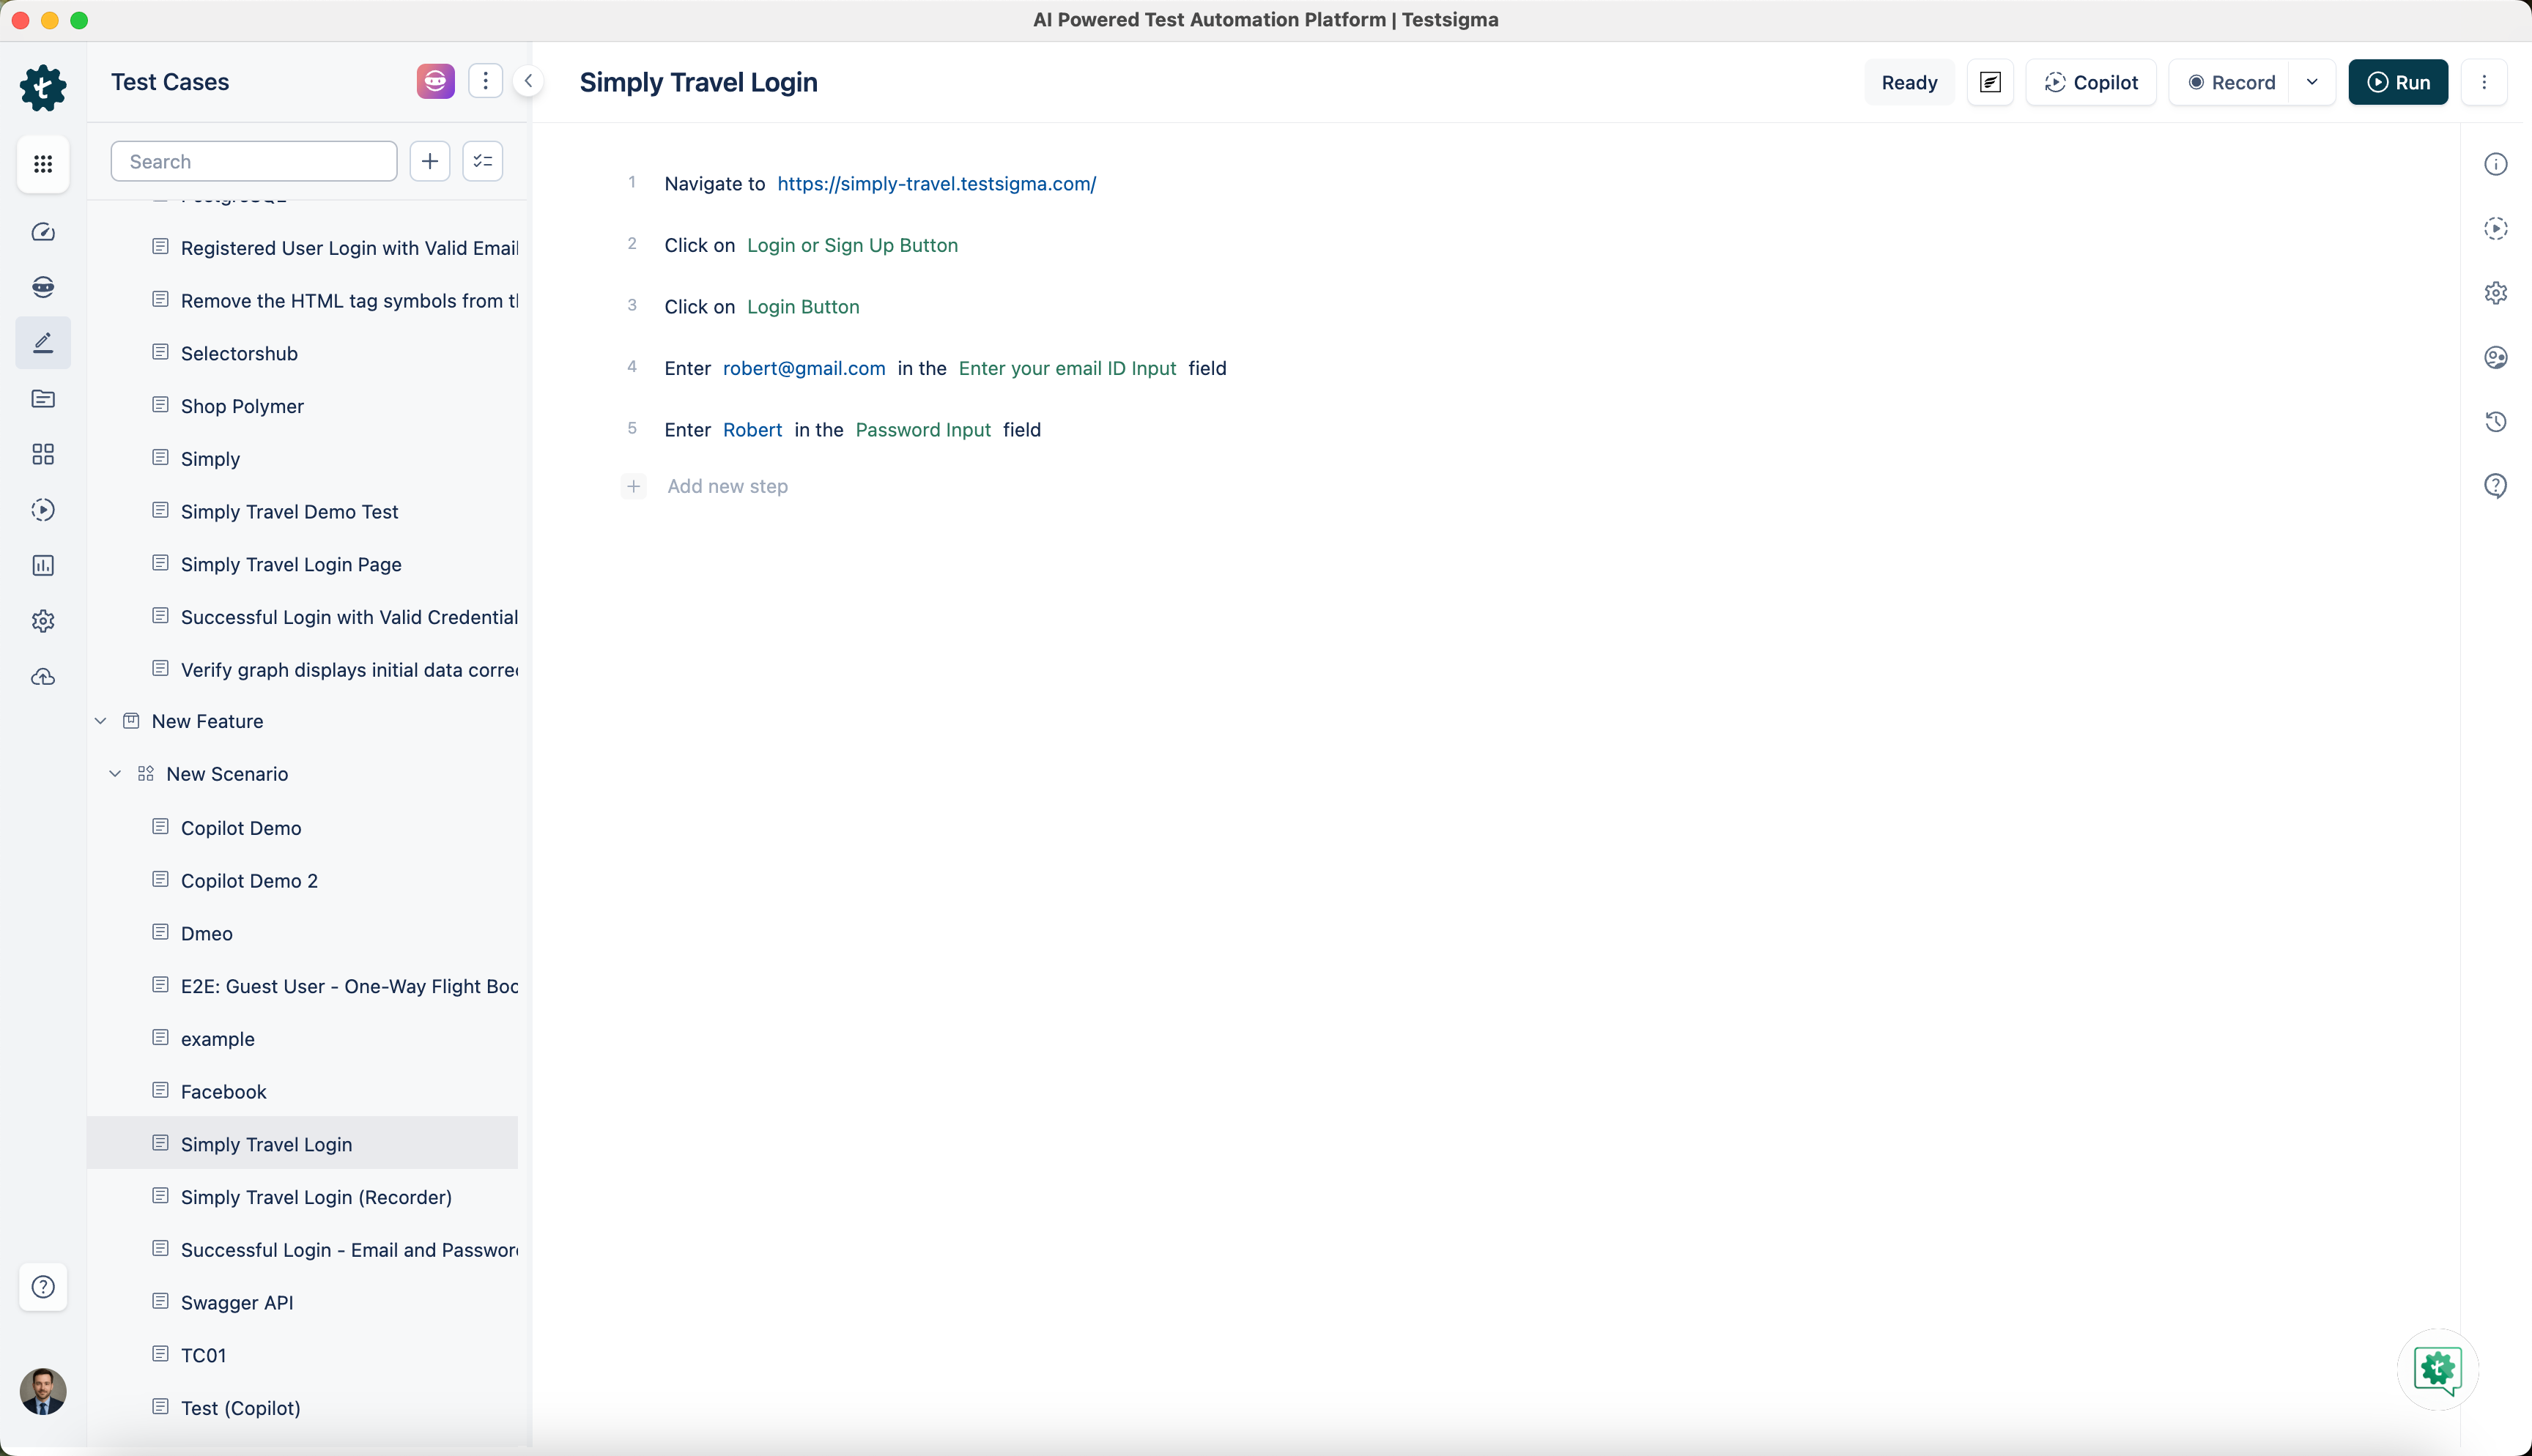The height and width of the screenshot is (1456, 2532).
Task: Open Copilot for this test case
Action: click(2091, 82)
